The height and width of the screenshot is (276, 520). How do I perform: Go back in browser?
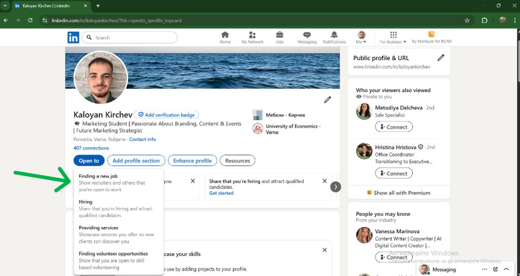[x=6, y=20]
